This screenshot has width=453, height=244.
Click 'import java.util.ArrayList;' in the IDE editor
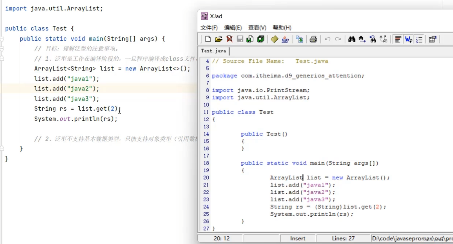[x=54, y=8]
